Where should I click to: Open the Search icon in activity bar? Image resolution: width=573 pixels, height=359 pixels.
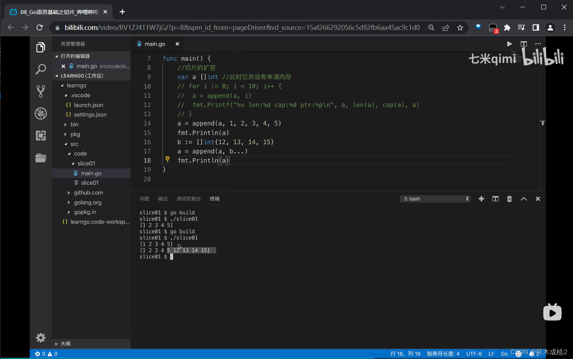(x=41, y=69)
